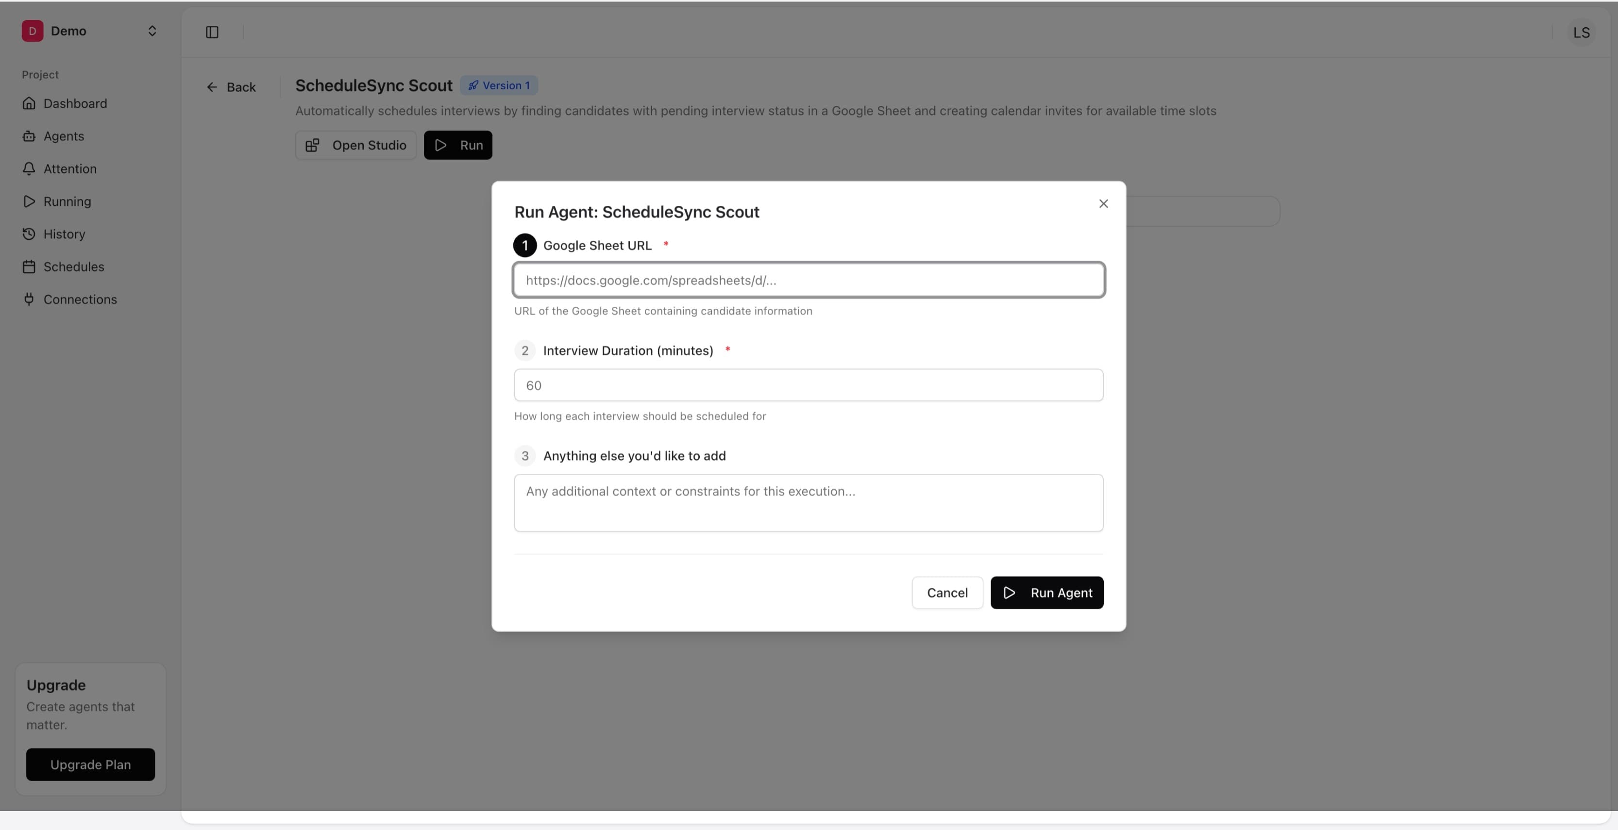Viewport: 1618px width, 830px height.
Task: Open the Connections section
Action: tap(80, 299)
